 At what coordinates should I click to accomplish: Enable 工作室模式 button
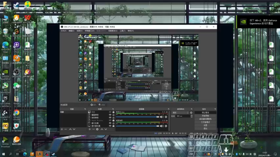point(205,122)
